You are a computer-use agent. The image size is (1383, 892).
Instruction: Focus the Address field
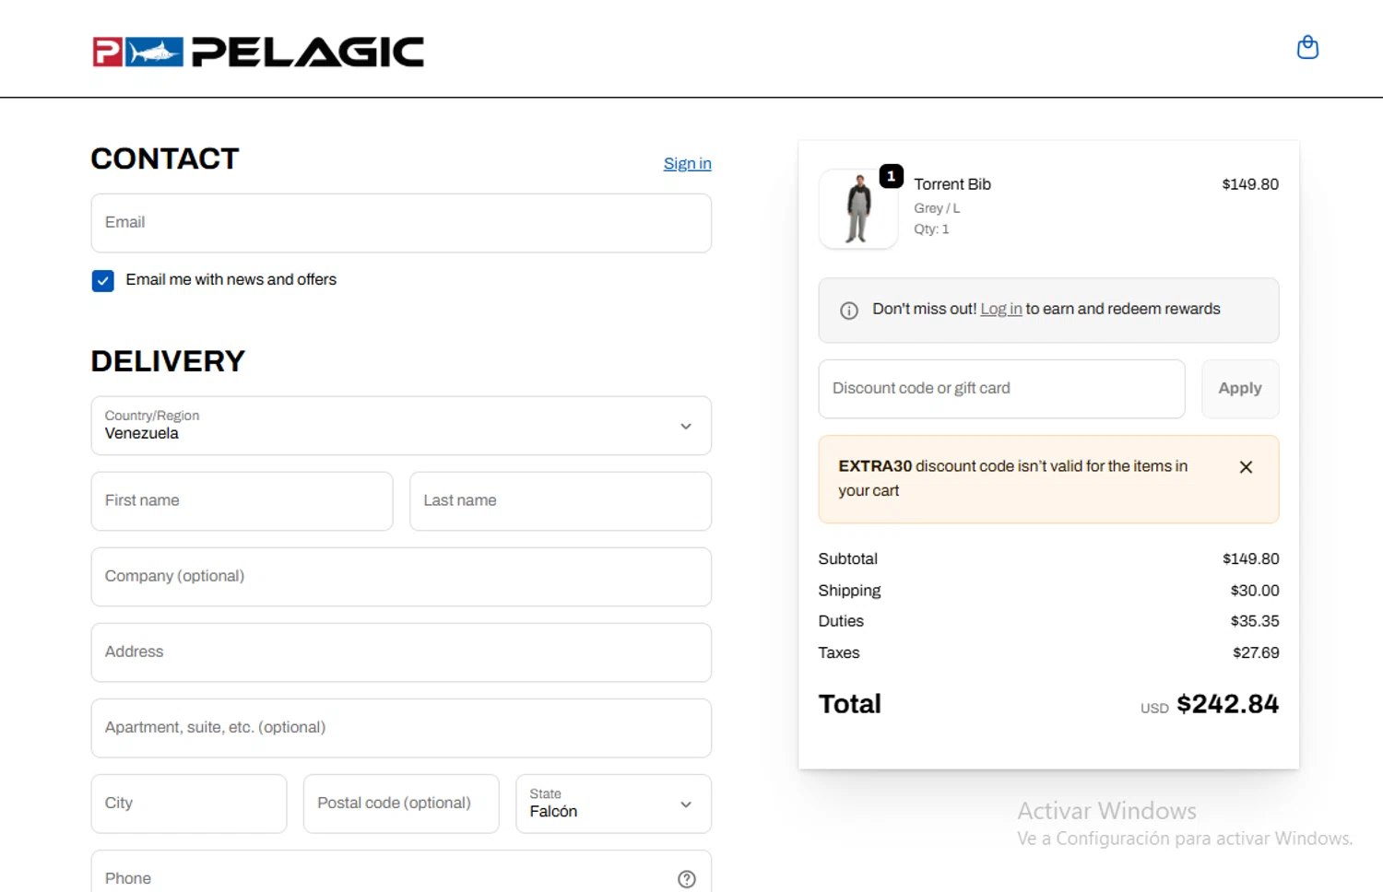click(x=401, y=652)
